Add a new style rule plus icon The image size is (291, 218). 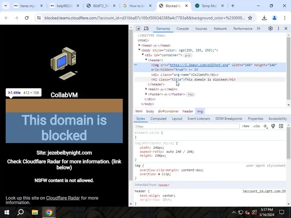(x=265, y=126)
